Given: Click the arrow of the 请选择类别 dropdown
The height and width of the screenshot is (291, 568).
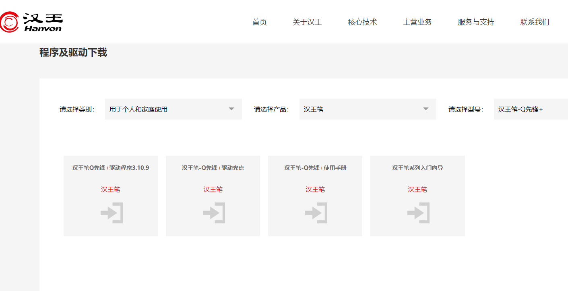Looking at the screenshot, I should tap(231, 109).
